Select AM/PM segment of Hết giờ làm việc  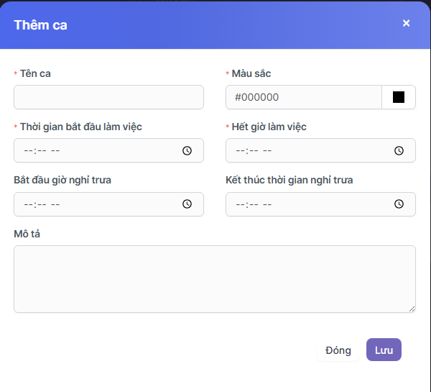[267, 151]
